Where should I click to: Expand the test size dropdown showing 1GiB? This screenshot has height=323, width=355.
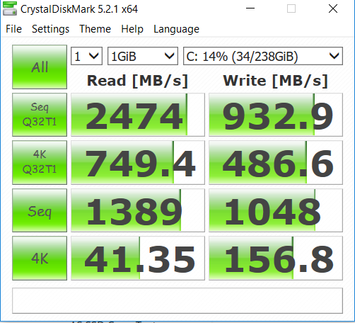coord(143,56)
